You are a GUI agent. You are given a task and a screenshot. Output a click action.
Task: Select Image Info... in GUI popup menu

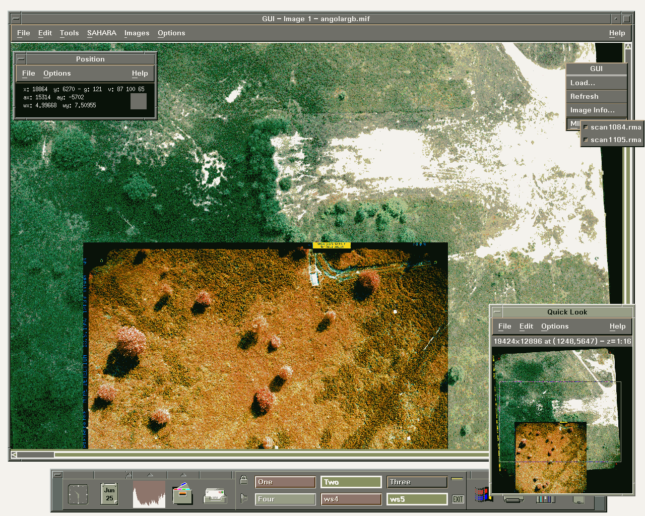[x=592, y=110]
